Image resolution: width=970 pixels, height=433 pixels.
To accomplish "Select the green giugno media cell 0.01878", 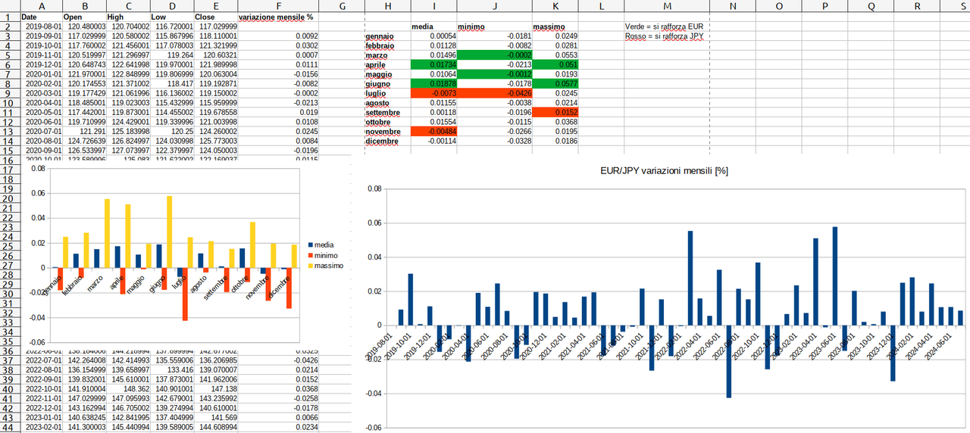I will click(x=433, y=84).
